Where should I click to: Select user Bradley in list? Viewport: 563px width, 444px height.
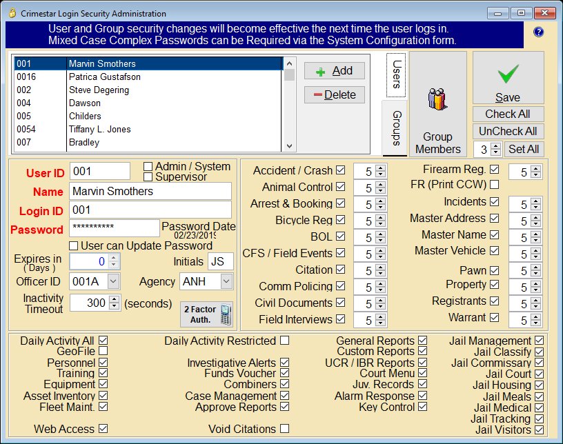[x=148, y=142]
